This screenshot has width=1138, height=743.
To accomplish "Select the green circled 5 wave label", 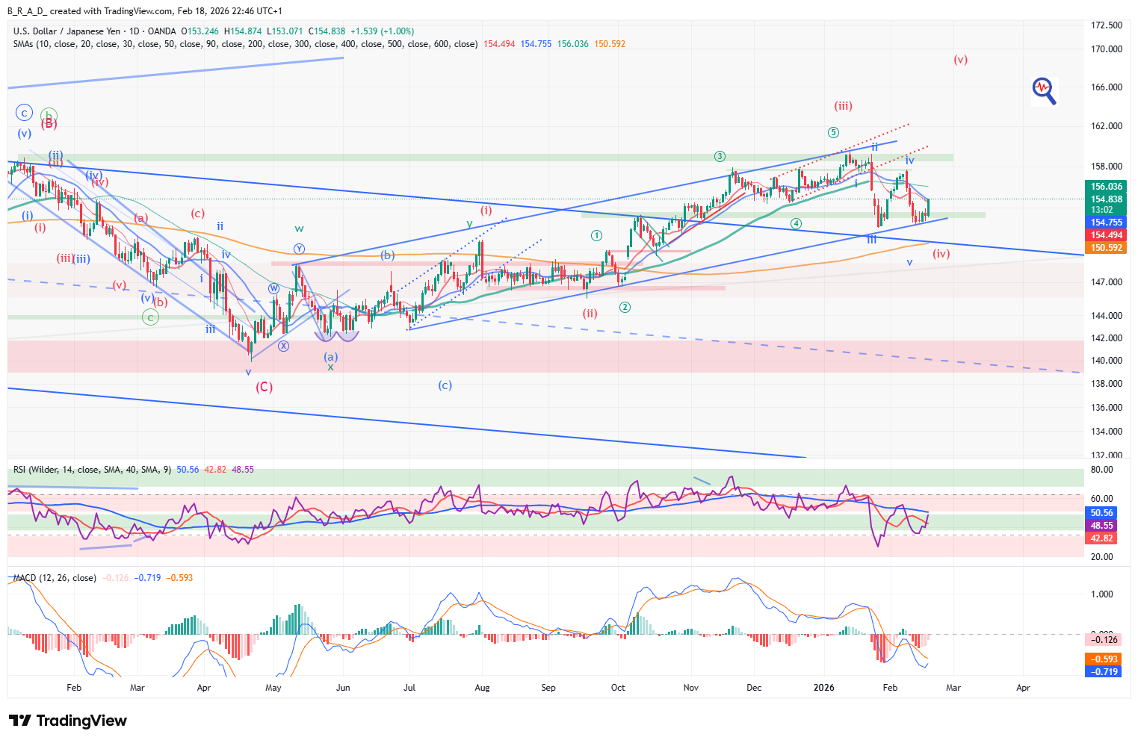I will tap(833, 133).
